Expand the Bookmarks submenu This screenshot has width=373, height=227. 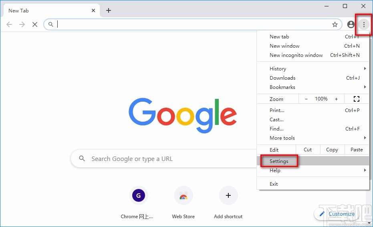313,87
